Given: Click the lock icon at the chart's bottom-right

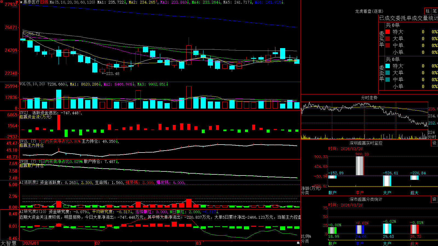Looking at the screenshot, I should [298, 242].
